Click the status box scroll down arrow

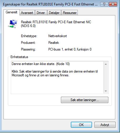coord(106,91)
